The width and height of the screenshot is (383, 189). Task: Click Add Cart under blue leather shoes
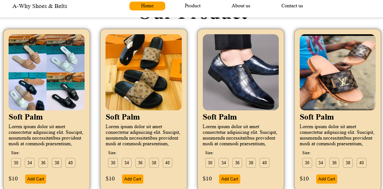tap(229, 179)
